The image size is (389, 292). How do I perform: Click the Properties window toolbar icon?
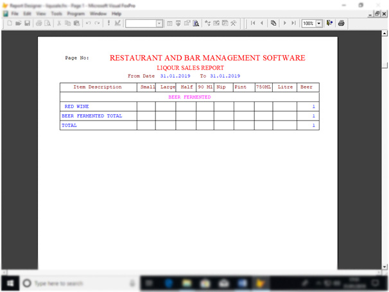(x=187, y=23)
